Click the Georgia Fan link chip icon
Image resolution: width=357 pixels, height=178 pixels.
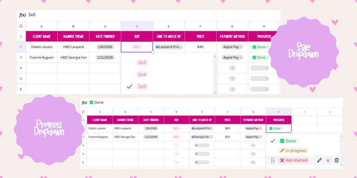point(193,137)
